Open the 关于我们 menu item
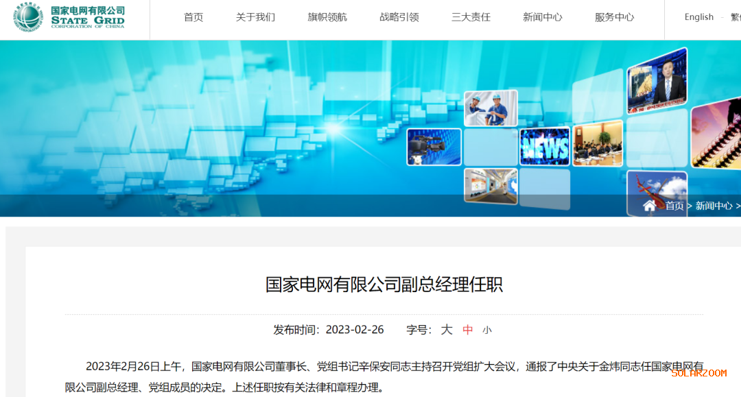 (x=255, y=17)
